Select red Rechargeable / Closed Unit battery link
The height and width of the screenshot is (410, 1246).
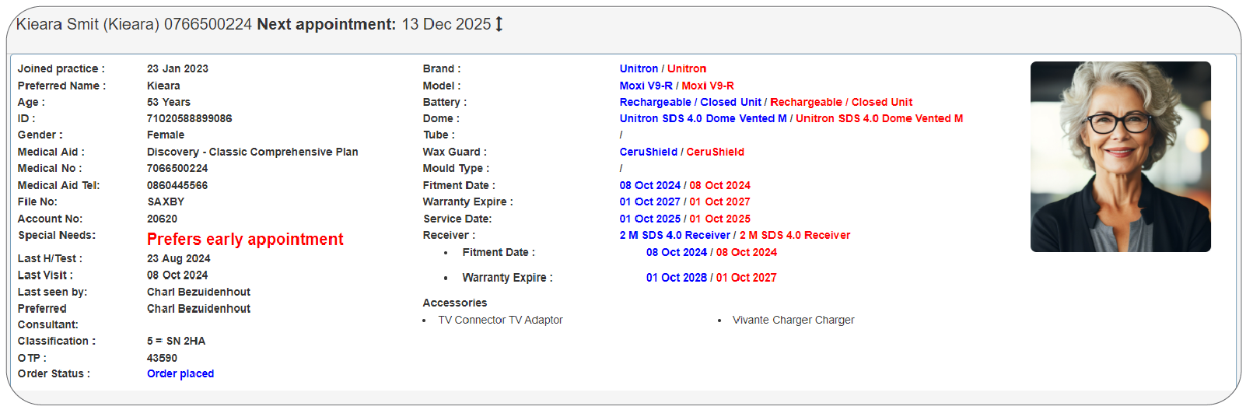841,102
